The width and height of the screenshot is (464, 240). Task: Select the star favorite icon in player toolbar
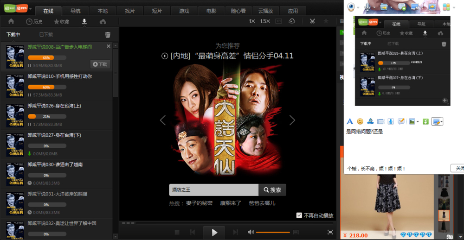[x=326, y=21]
